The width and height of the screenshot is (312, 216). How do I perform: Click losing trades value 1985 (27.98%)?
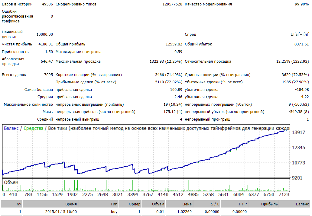click(x=295, y=82)
